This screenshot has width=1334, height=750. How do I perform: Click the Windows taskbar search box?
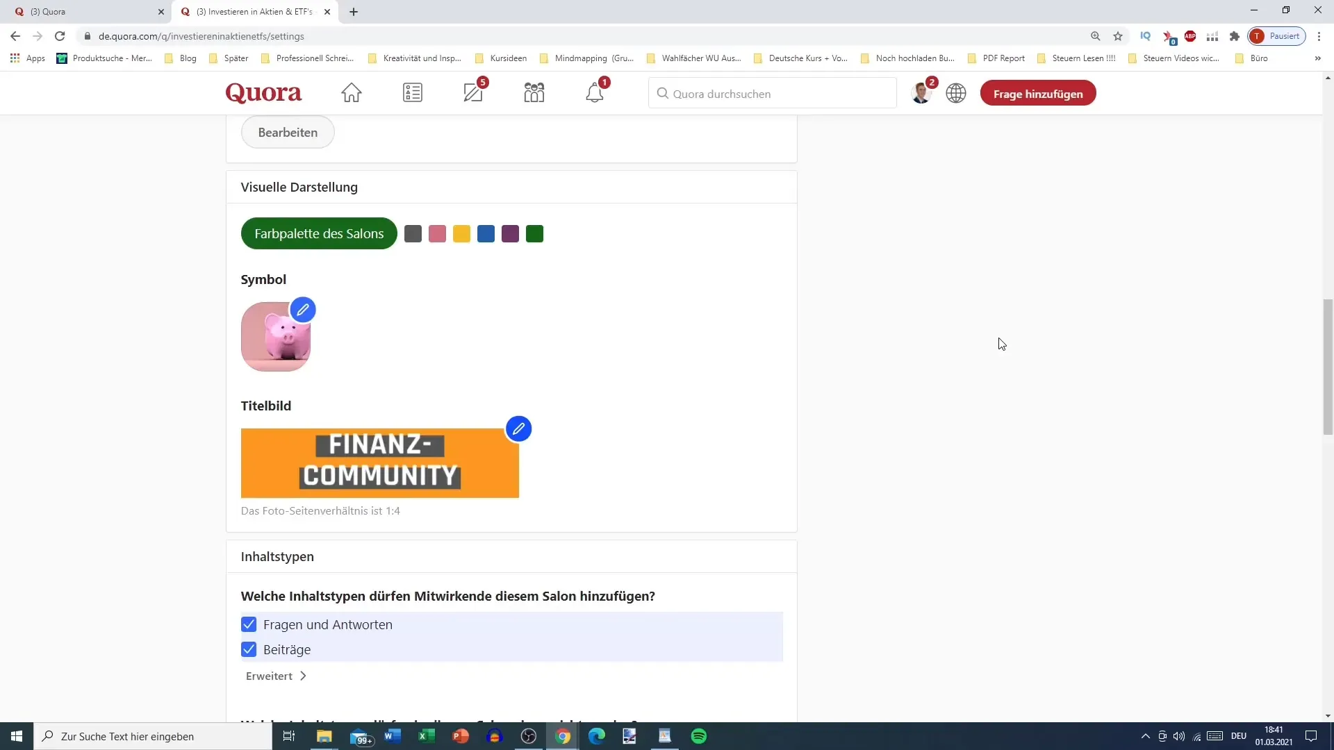(x=153, y=736)
